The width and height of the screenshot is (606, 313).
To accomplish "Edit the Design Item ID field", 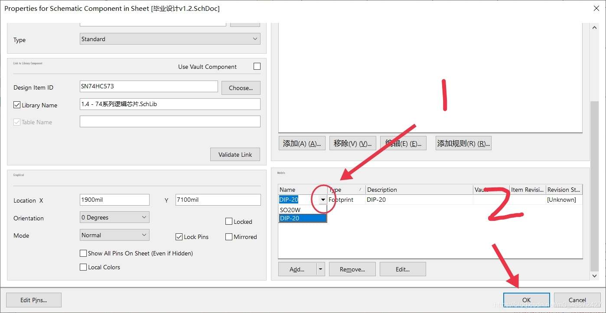I will (149, 86).
